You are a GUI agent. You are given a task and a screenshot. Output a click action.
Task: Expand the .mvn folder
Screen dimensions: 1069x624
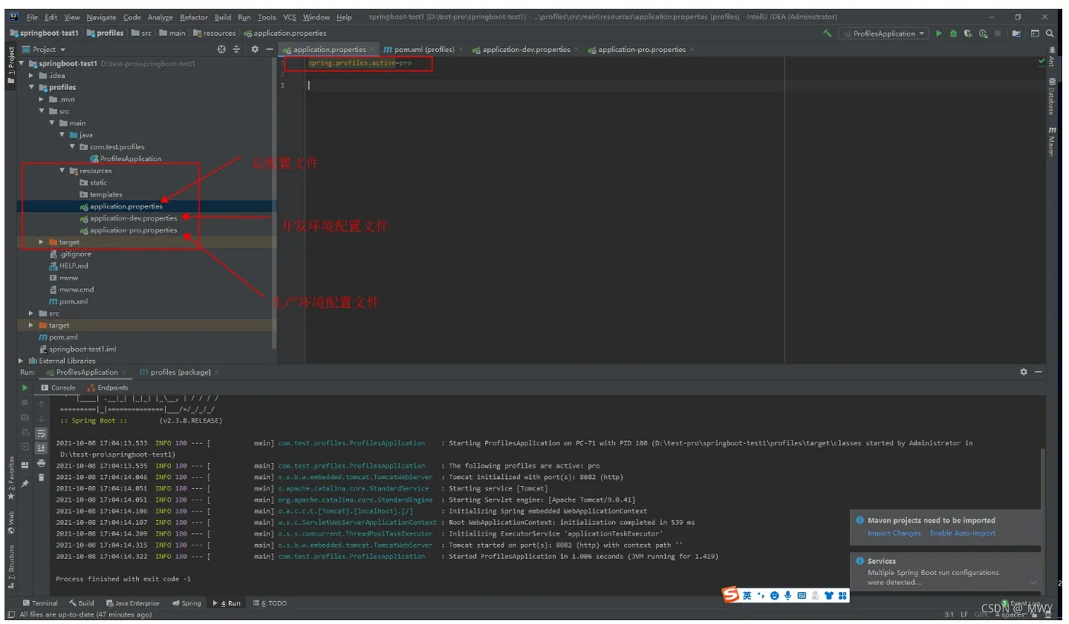point(42,99)
